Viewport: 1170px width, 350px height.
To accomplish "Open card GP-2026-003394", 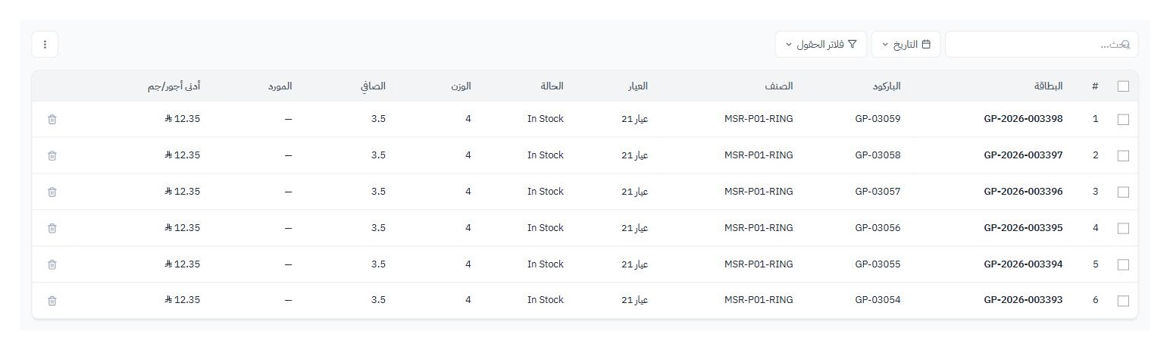I will pyautogui.click(x=1023, y=264).
